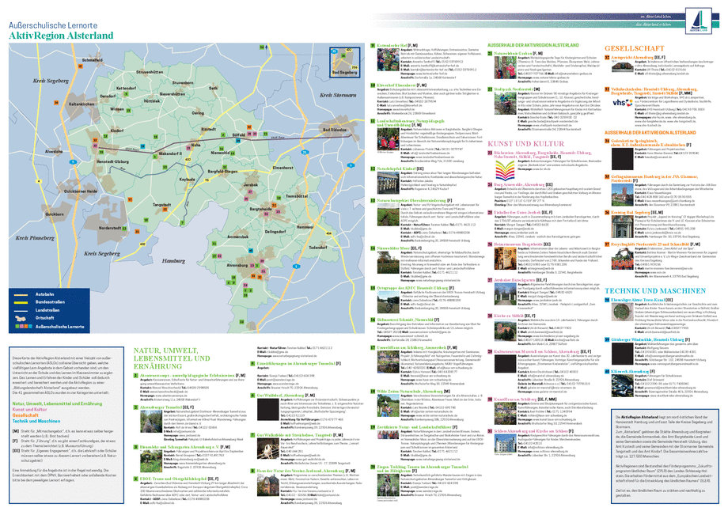
Task: Click the 'Bargfeld-Stegen' map label
Action: (x=222, y=172)
